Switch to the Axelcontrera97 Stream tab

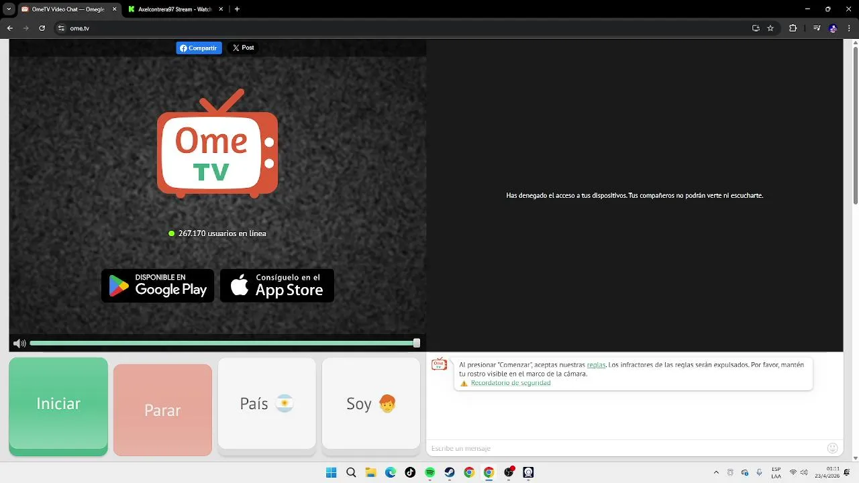point(174,9)
